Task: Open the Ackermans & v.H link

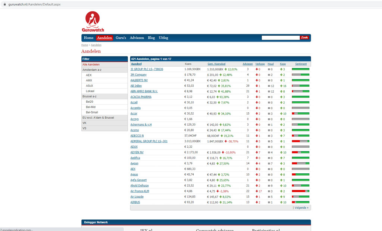Action: click(141, 125)
